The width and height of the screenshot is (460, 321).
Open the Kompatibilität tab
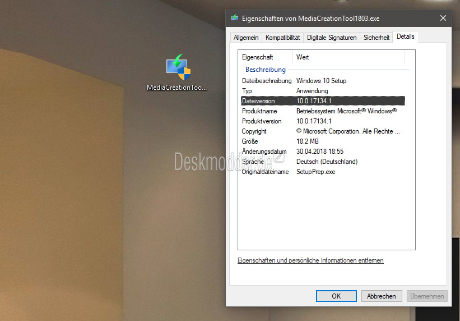click(282, 38)
